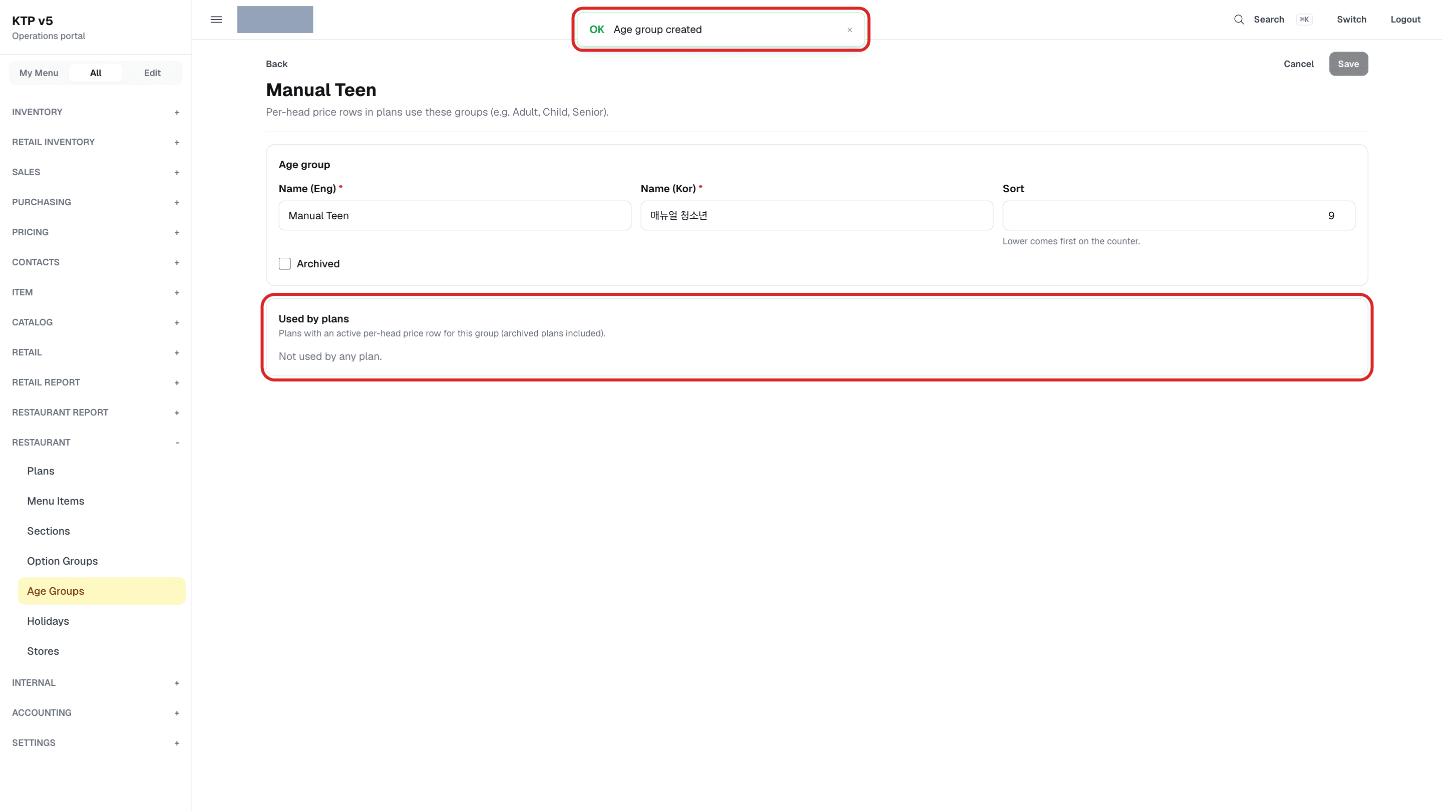Collapse RESTAURANT section minus icon

click(177, 443)
